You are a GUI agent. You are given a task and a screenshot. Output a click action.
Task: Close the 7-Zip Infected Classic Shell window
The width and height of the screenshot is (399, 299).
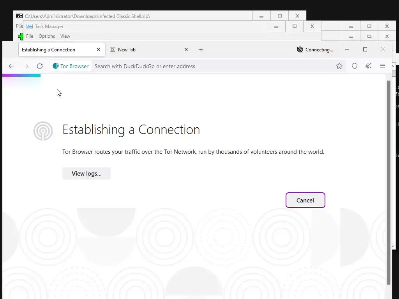coord(297,16)
